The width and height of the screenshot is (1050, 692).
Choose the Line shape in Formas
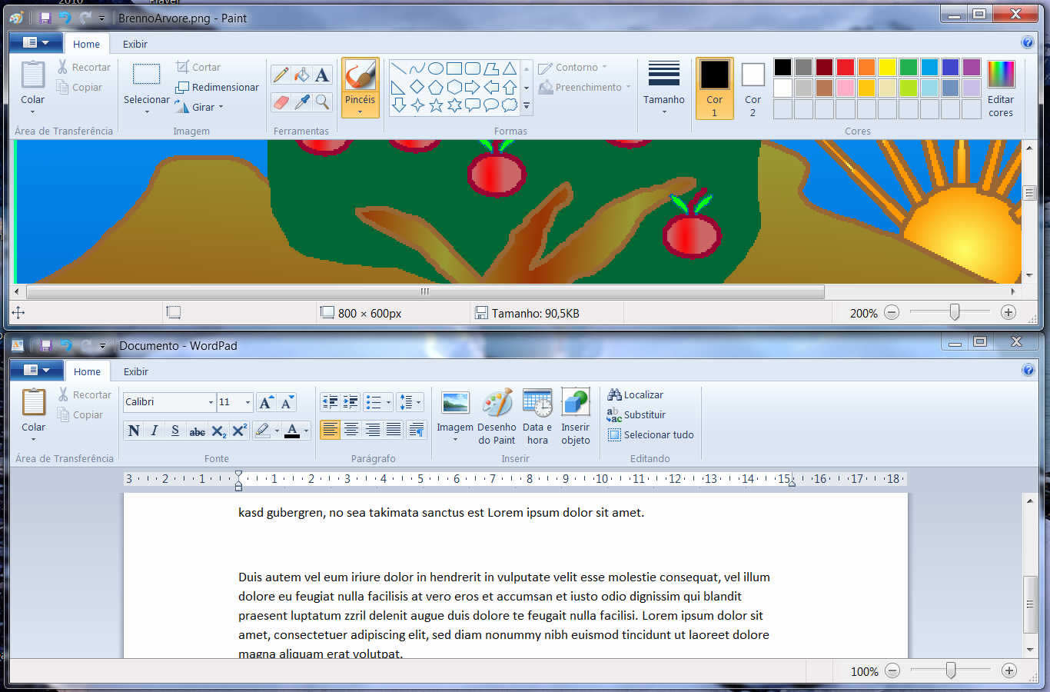pos(399,68)
